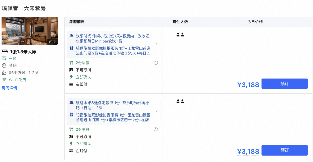The height and width of the screenshot is (162, 313).
Task: Click 2份早餐 in the second package
Action: click(83, 130)
